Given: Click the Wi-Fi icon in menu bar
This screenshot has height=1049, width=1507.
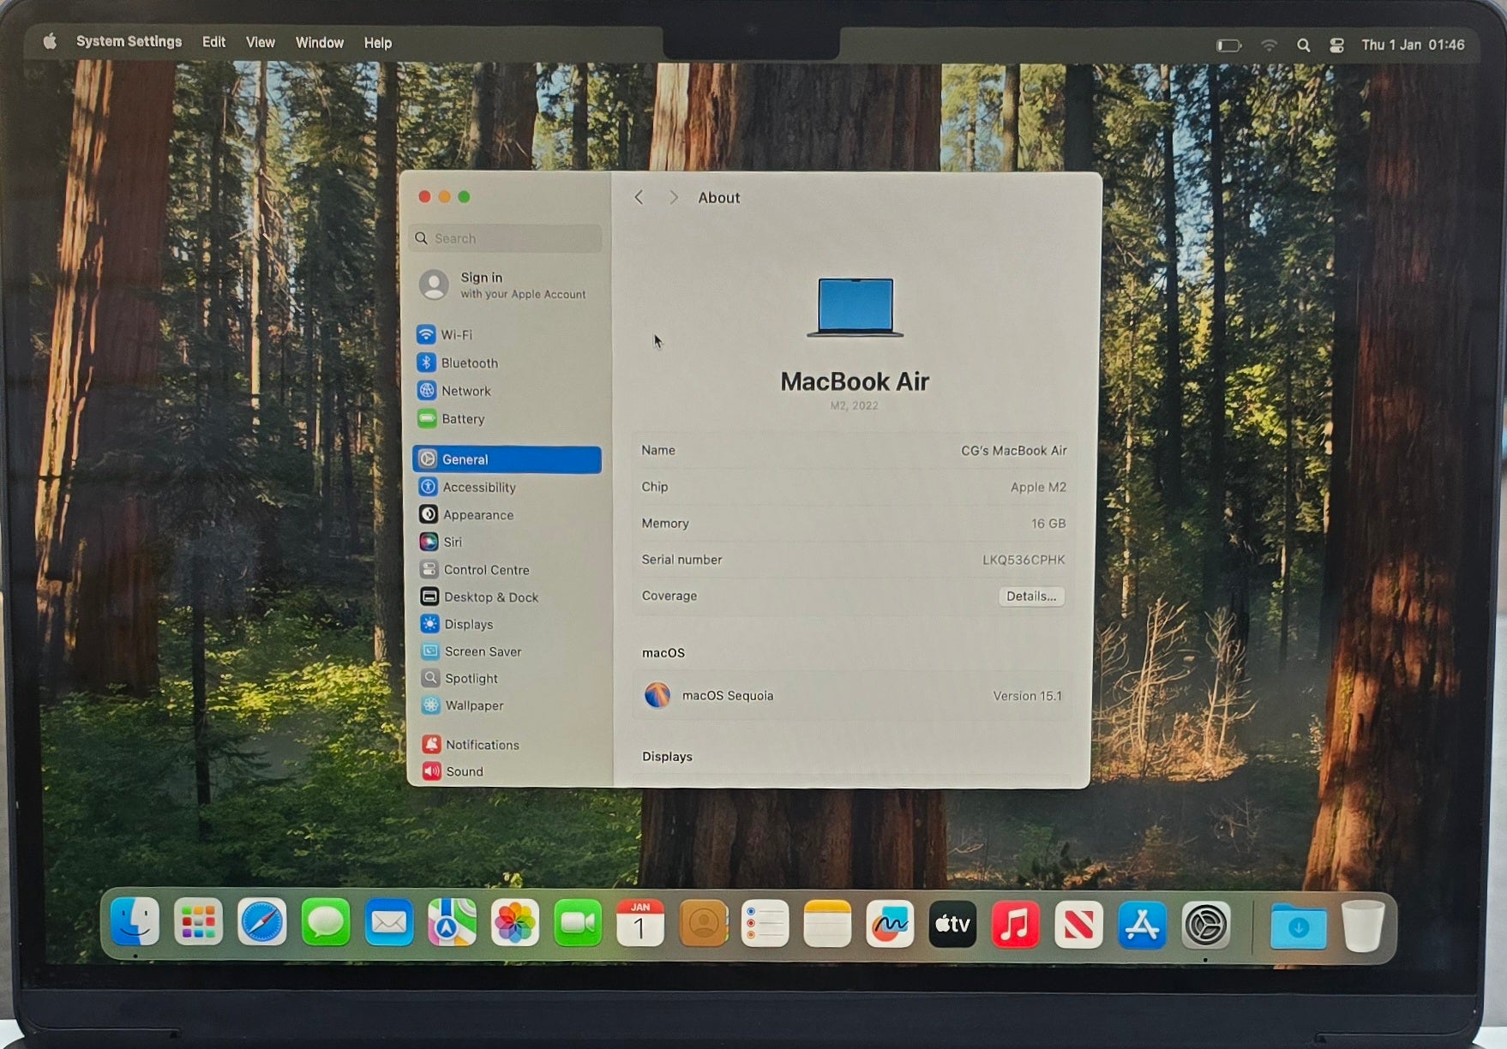Looking at the screenshot, I should tap(1269, 45).
